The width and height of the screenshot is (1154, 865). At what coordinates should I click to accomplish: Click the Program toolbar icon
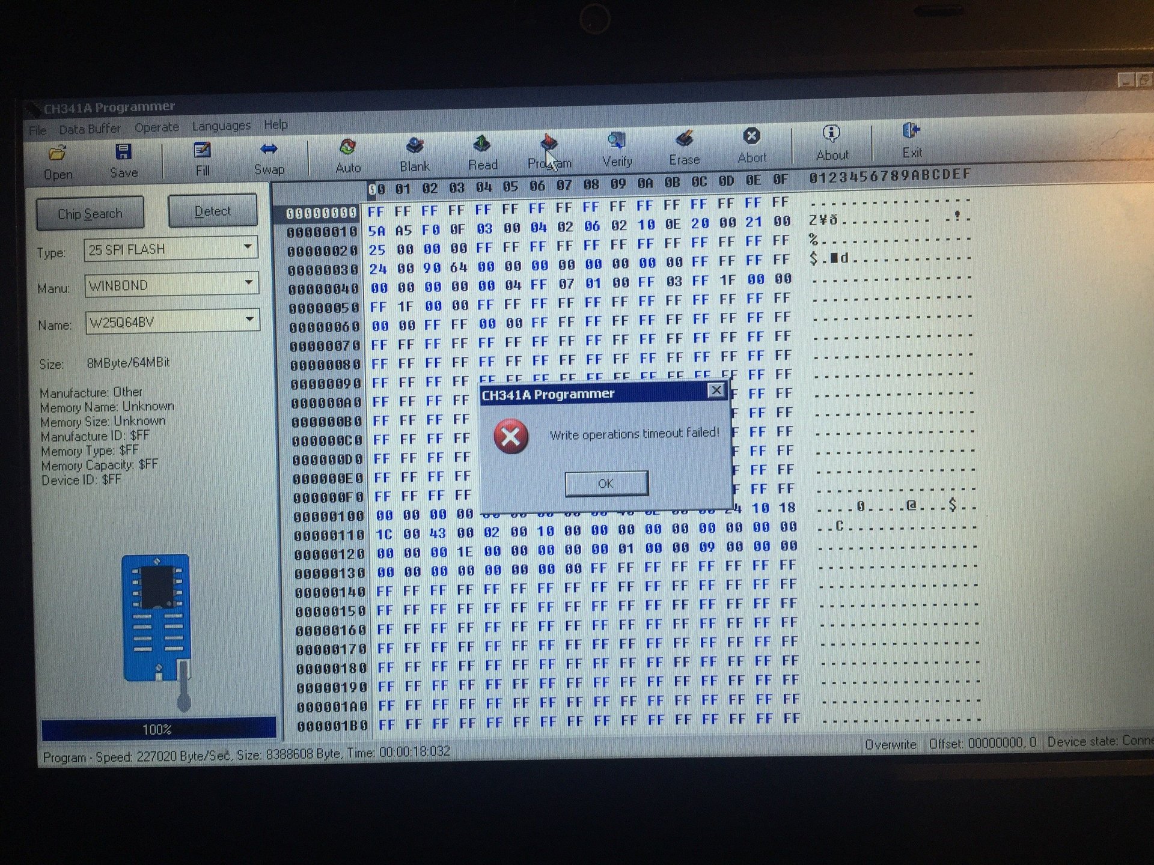click(549, 151)
